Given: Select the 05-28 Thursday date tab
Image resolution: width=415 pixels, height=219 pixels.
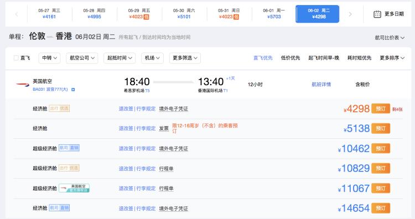Looking at the screenshot, I should [94, 14].
